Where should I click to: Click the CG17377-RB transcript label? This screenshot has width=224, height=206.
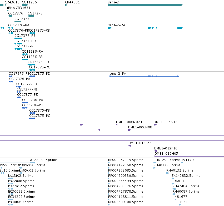pyautogui.click(x=25, y=36)
